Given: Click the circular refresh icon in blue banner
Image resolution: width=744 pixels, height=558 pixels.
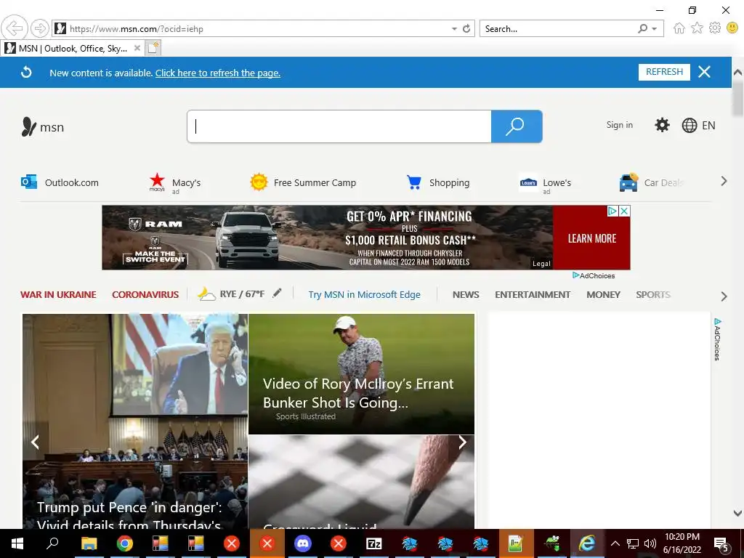Looking at the screenshot, I should coord(27,72).
